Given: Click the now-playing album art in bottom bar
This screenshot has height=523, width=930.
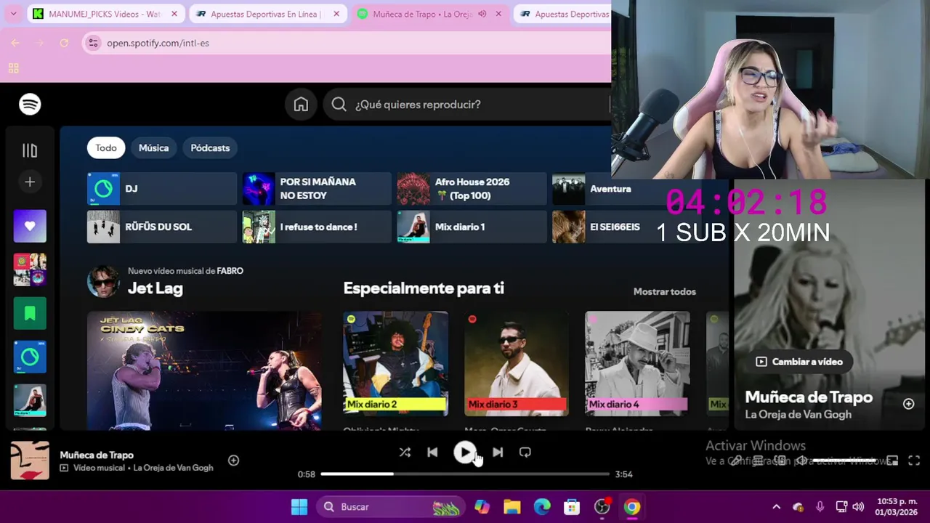Looking at the screenshot, I should coord(30,461).
